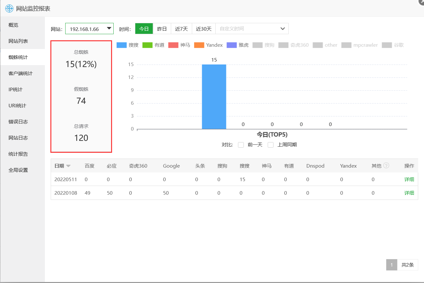Select the 近7天 time filter

pyautogui.click(x=181, y=29)
